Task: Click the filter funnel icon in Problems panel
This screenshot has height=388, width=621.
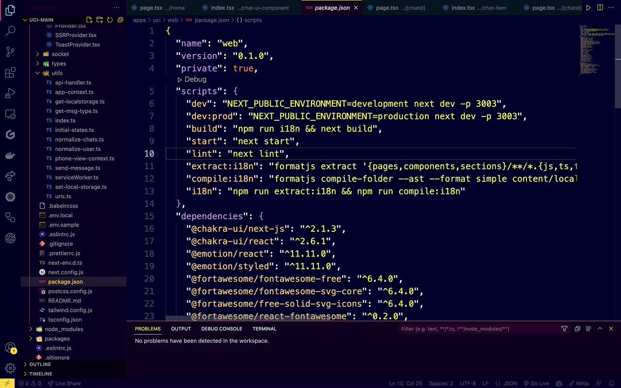Action: (564, 329)
